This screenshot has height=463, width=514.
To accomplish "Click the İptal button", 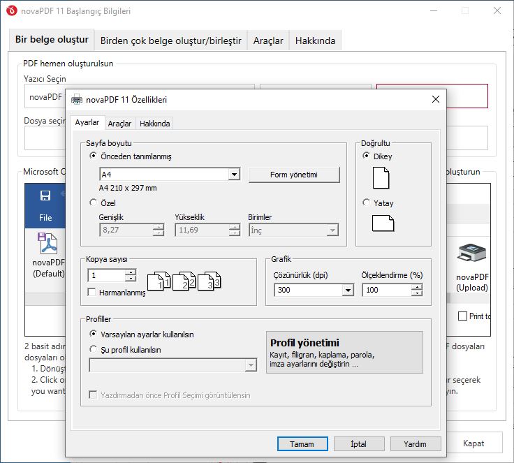I will point(359,444).
